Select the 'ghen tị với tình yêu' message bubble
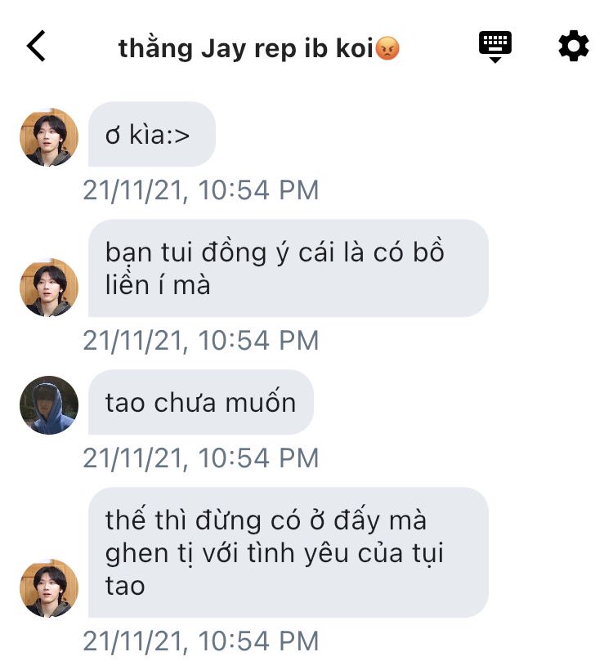 point(289,552)
